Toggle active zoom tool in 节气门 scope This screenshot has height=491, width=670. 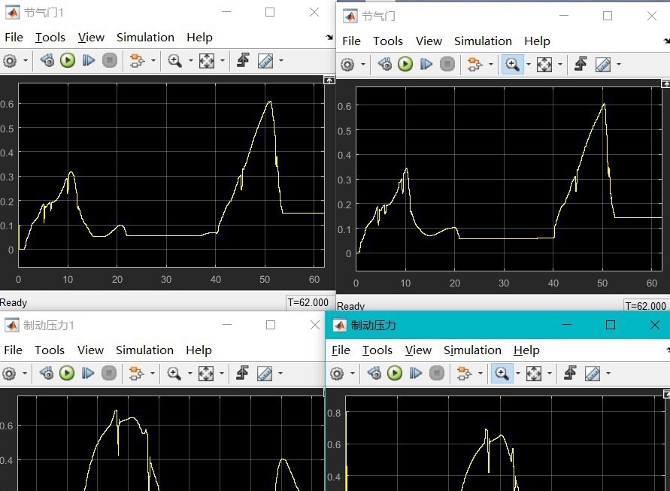coord(512,65)
